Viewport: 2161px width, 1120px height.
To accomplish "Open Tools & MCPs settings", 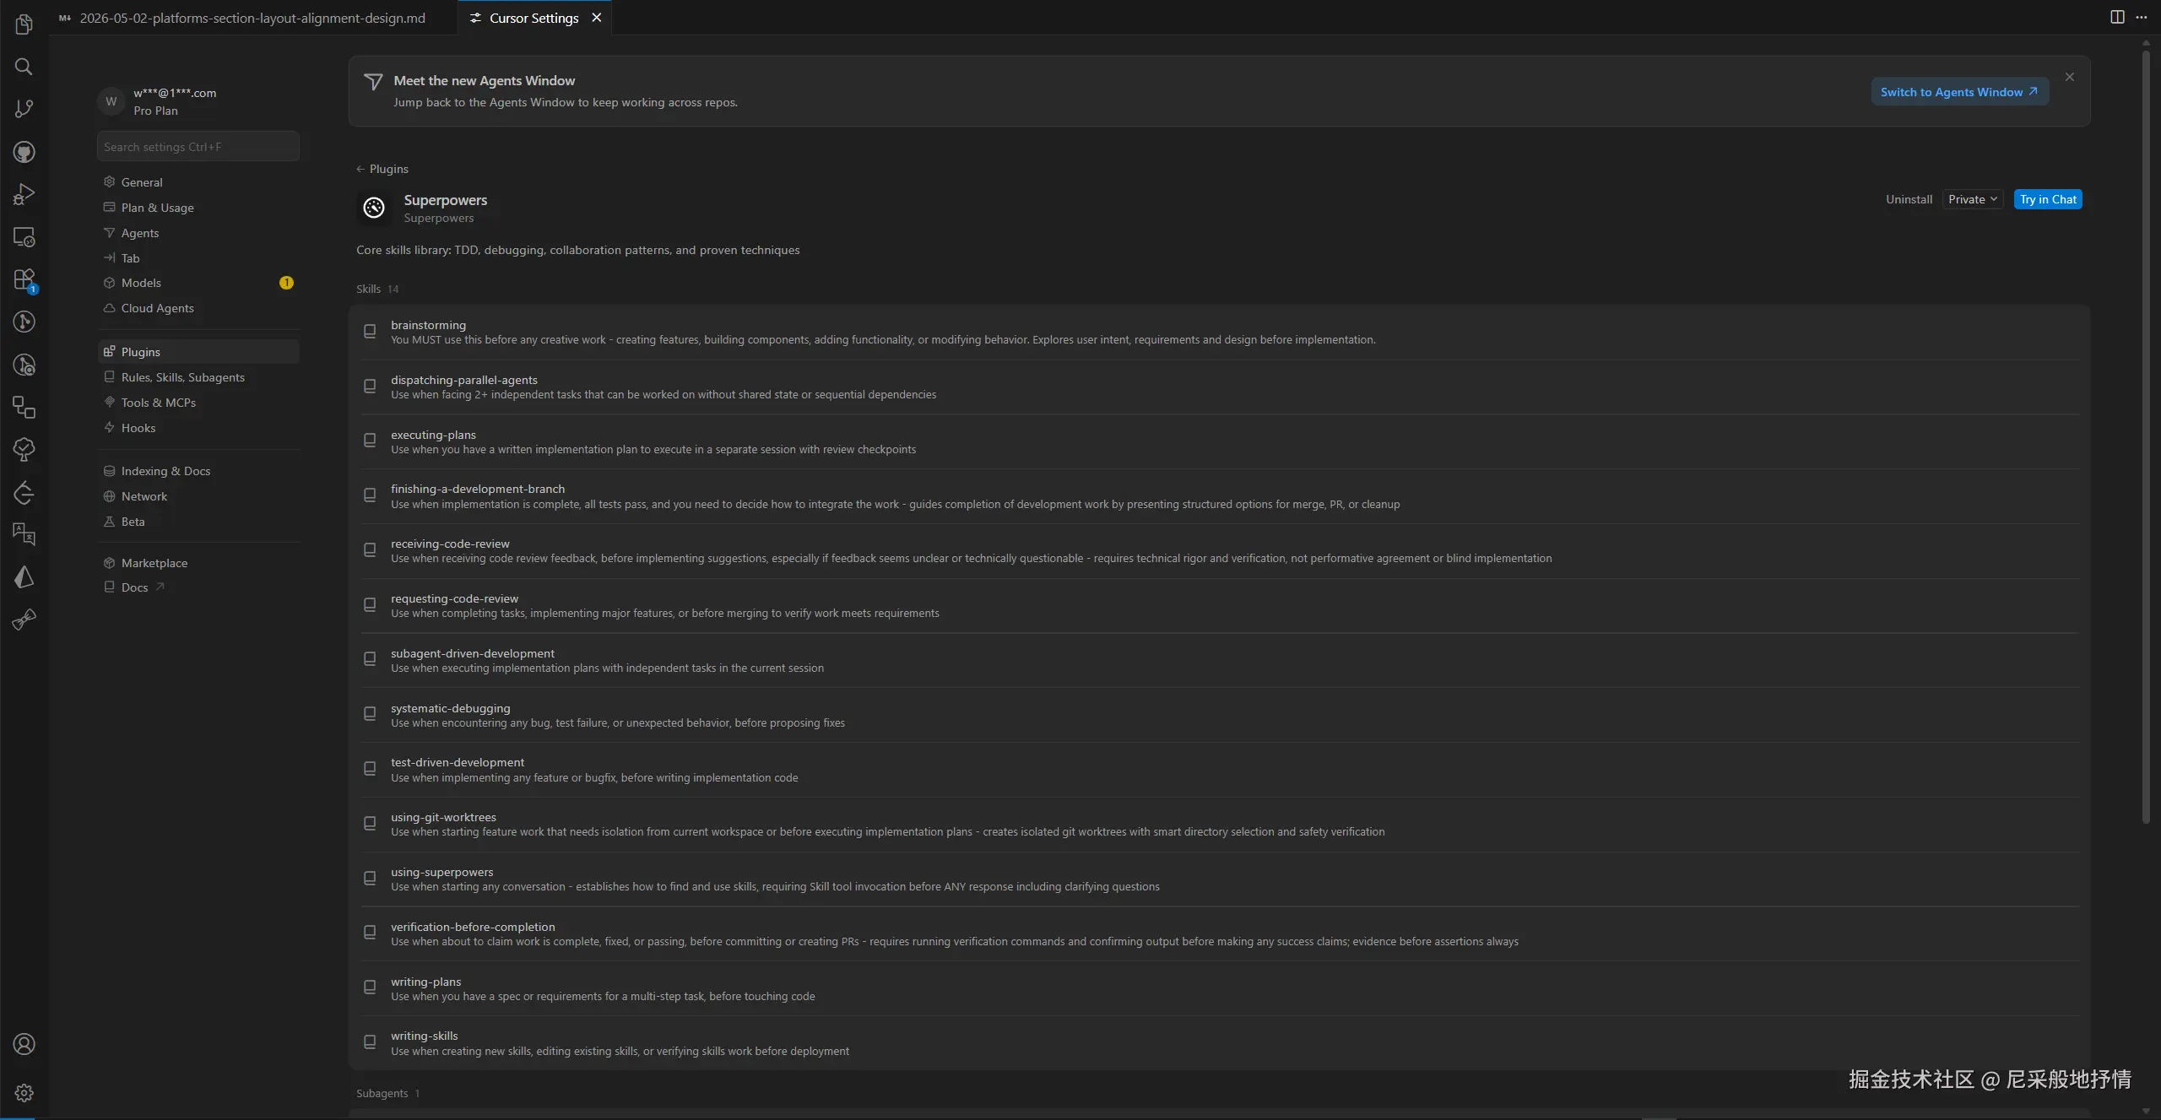I will (198, 403).
